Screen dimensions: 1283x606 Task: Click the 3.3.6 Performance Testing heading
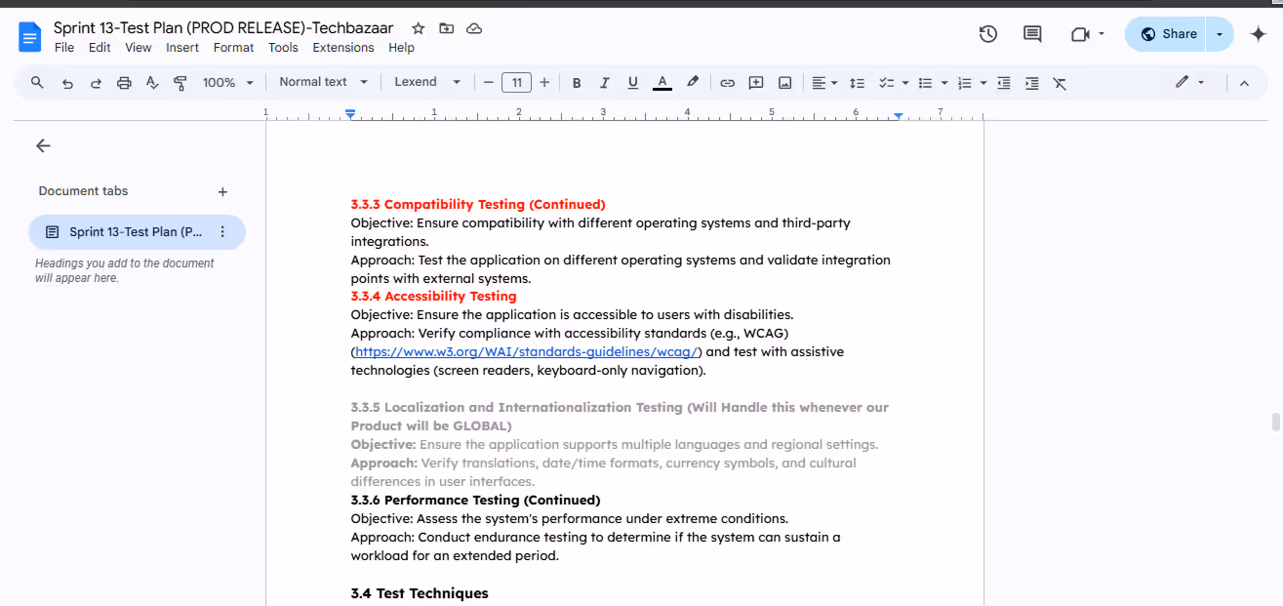[x=476, y=501]
